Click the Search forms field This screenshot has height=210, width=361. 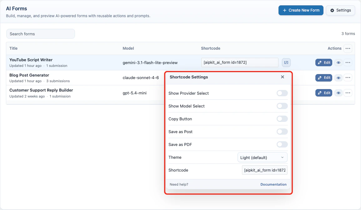(x=40, y=34)
